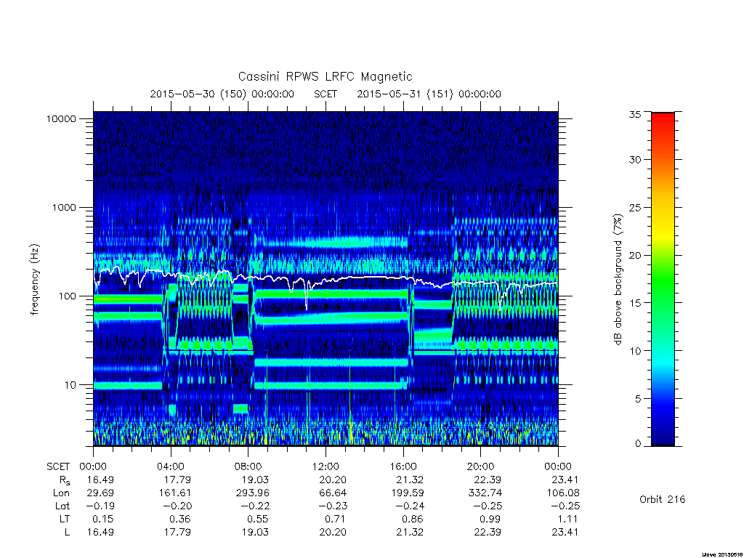Click the "Lat" row label
Image resolution: width=744 pixels, height=558 pixels.
pyautogui.click(x=62, y=506)
